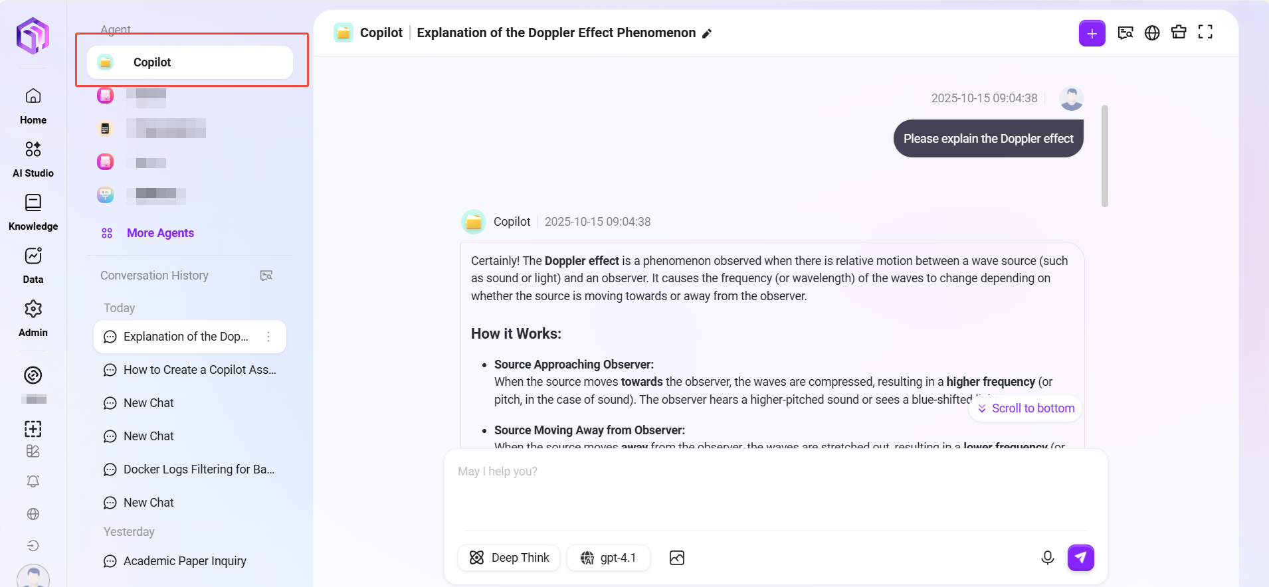Open the globe language icon in header
The width and height of the screenshot is (1269, 587).
1152,33
